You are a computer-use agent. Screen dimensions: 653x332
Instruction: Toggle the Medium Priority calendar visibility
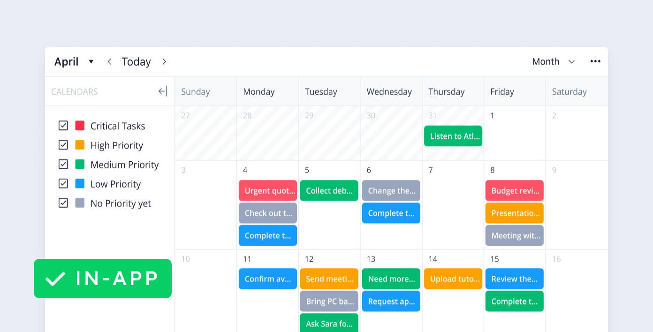tap(63, 164)
